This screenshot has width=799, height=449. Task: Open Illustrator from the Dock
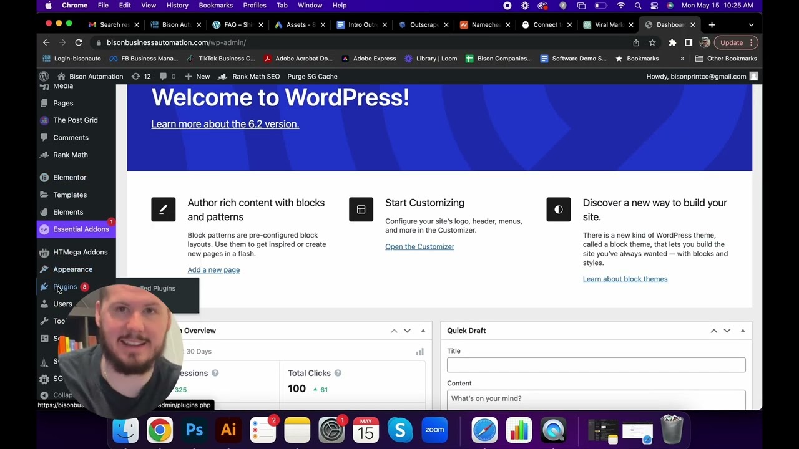point(228,430)
